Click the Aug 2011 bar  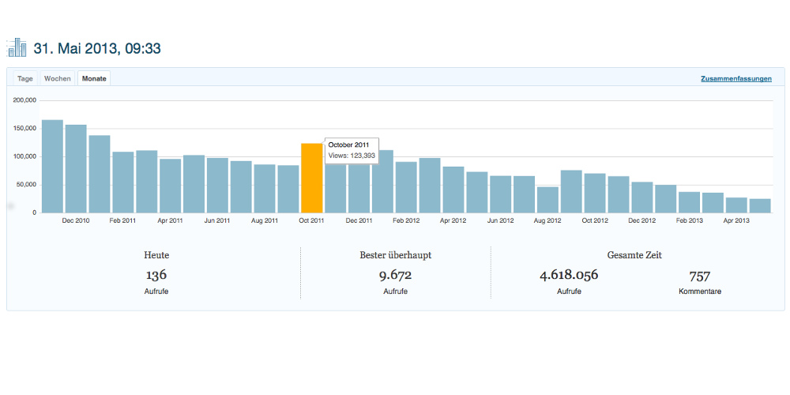pos(265,189)
